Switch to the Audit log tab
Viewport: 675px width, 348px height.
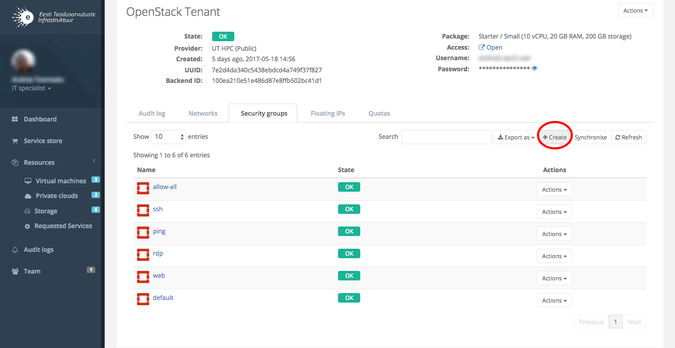[x=152, y=114]
